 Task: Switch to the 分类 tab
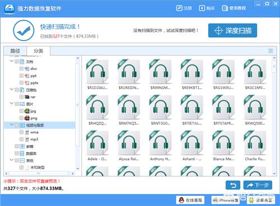[x=38, y=51]
